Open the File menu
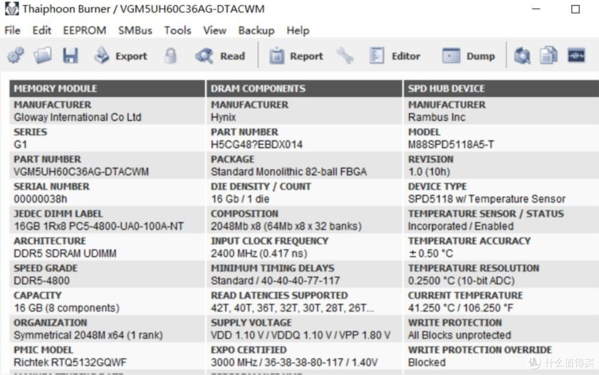Screen dimensions: 599x375 pyautogui.click(x=12, y=31)
